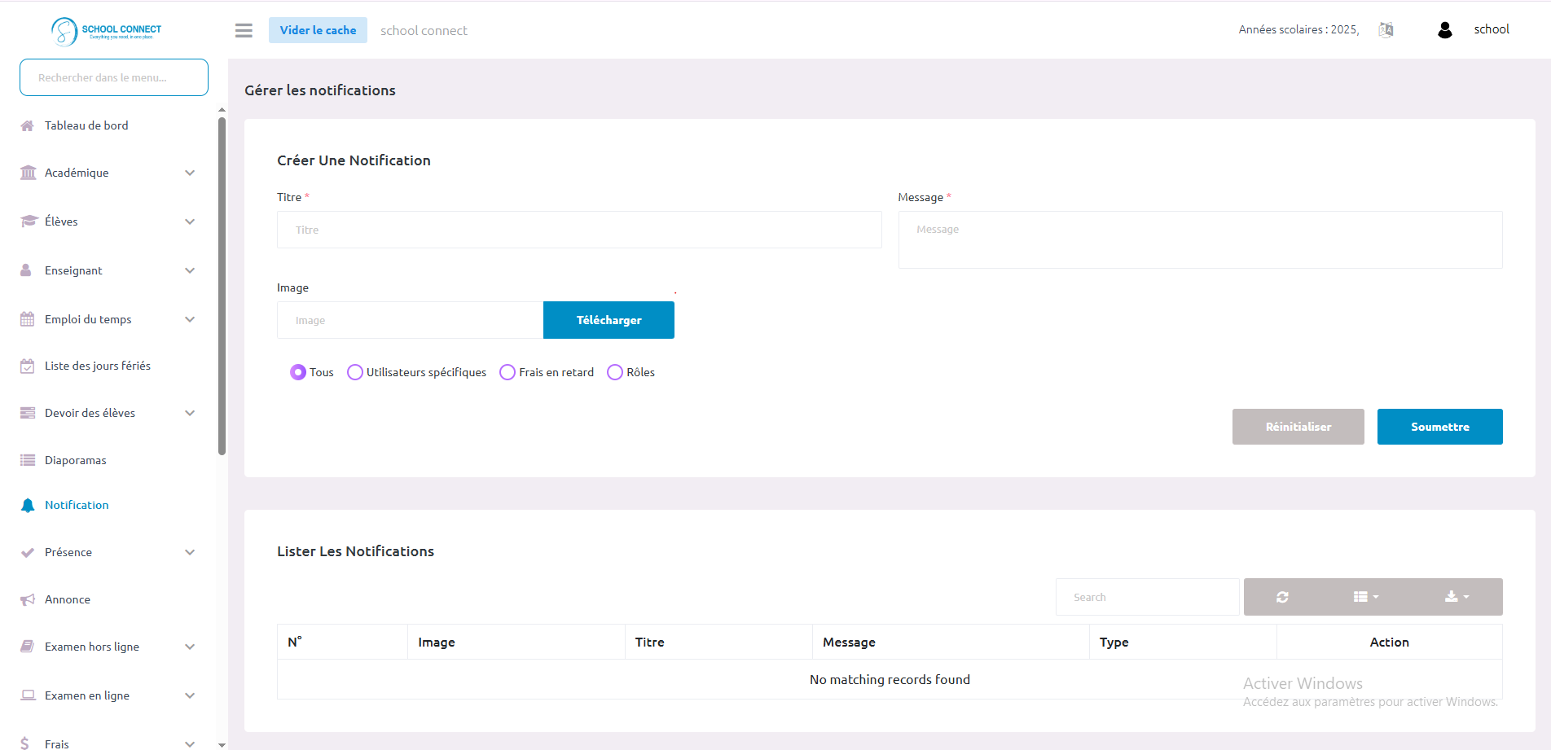Open the columns list view icon

pos(1366,597)
